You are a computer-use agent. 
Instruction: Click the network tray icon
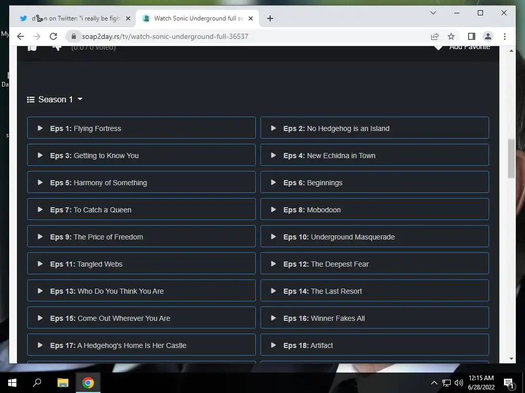tap(447, 383)
